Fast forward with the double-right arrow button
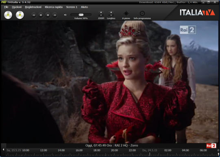This screenshot has width=220, height=157. point(48,15)
